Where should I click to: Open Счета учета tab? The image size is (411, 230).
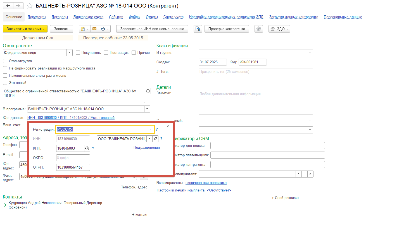[x=174, y=17]
